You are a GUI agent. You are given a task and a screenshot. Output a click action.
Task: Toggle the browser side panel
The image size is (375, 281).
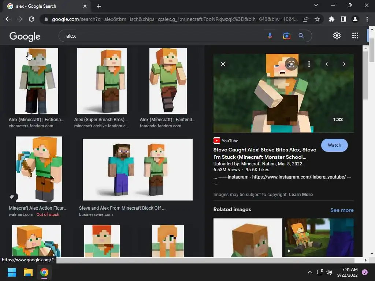pos(344,19)
